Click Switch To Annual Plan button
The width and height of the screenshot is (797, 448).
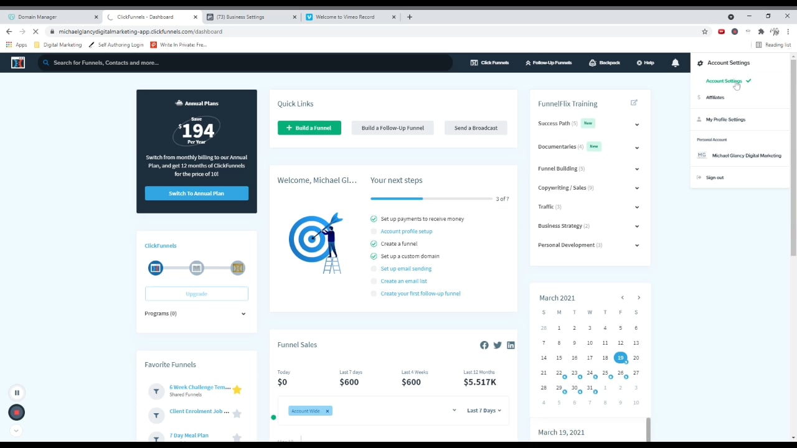197,194
